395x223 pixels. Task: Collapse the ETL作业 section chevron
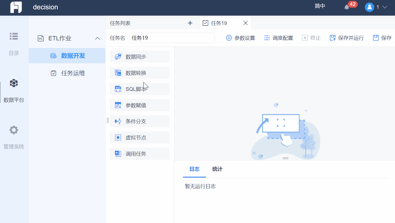pos(98,38)
